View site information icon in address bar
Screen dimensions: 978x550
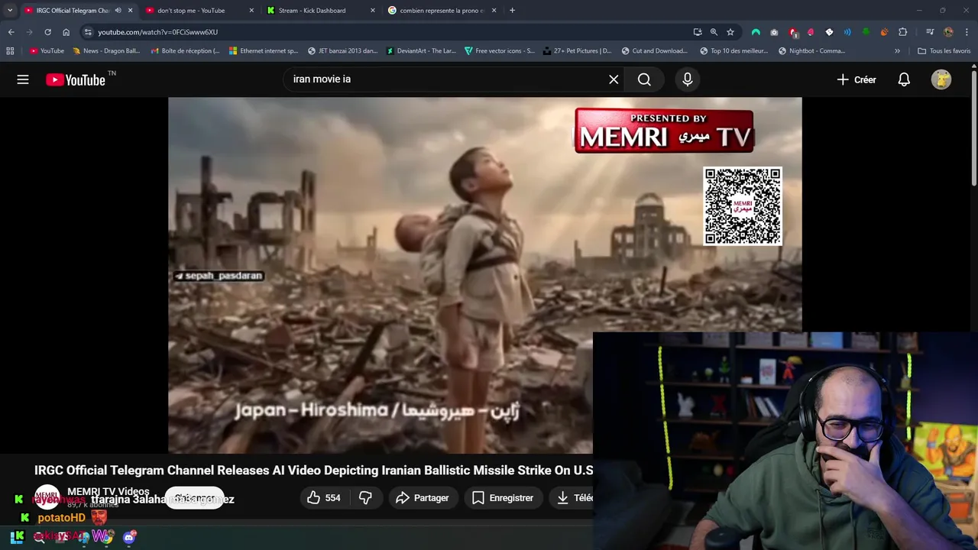(x=88, y=32)
